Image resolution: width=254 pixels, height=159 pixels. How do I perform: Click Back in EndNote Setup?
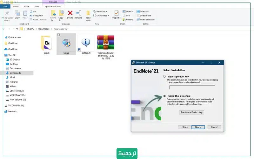tap(184, 127)
